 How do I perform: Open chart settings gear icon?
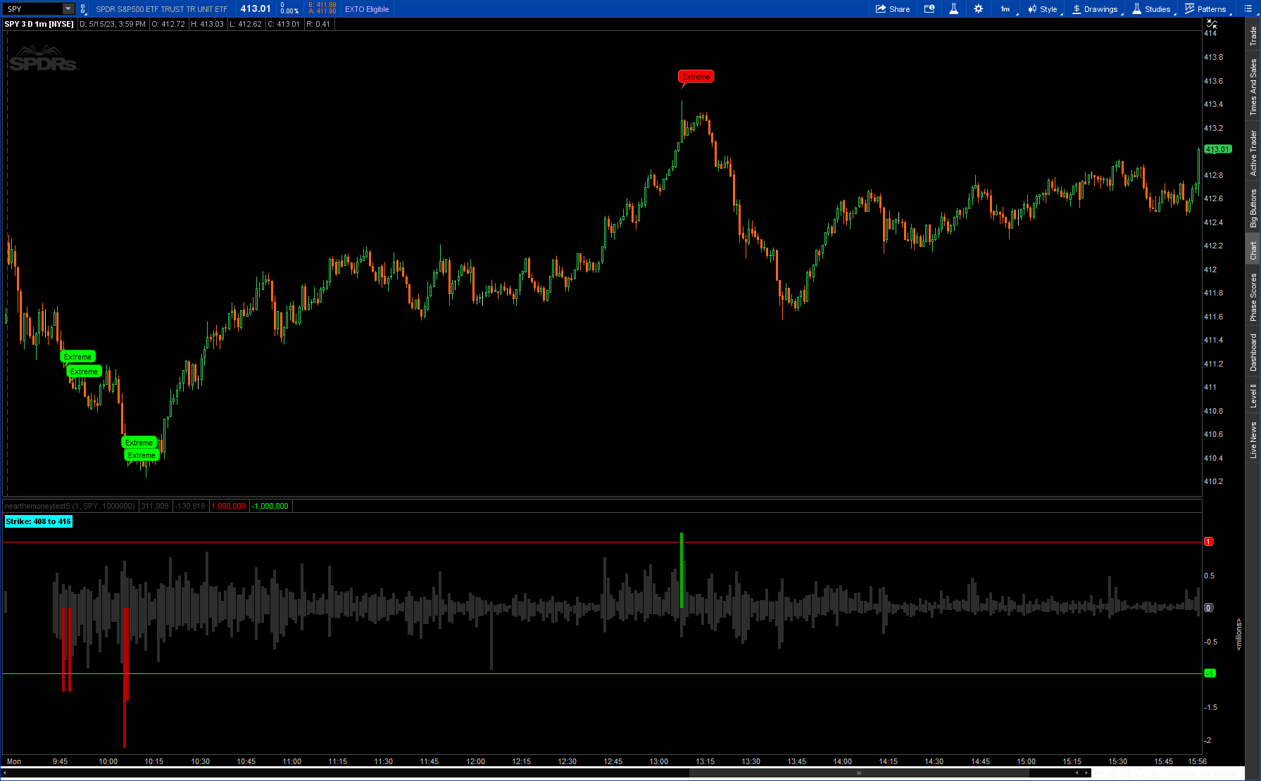pyautogui.click(x=978, y=9)
